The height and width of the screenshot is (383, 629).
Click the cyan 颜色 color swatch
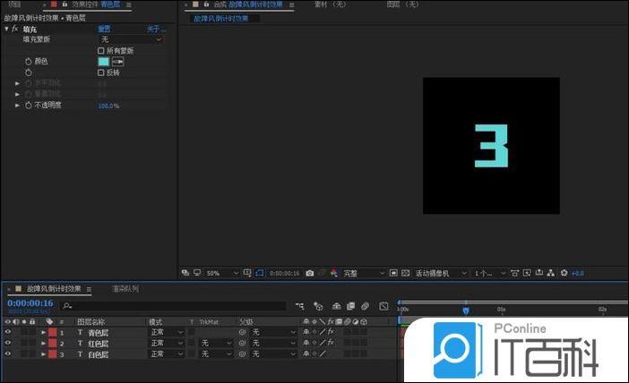point(102,62)
